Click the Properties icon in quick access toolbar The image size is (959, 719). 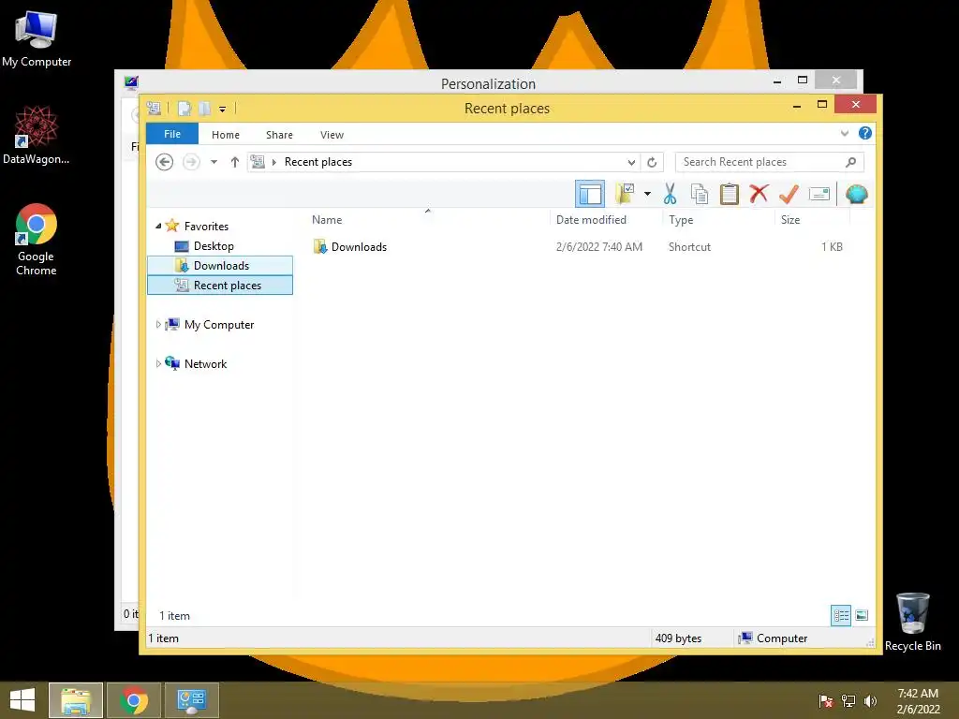tap(184, 109)
